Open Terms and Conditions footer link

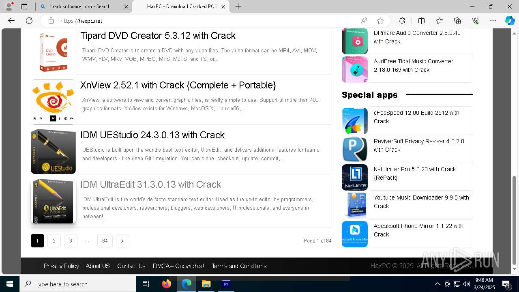(239, 266)
